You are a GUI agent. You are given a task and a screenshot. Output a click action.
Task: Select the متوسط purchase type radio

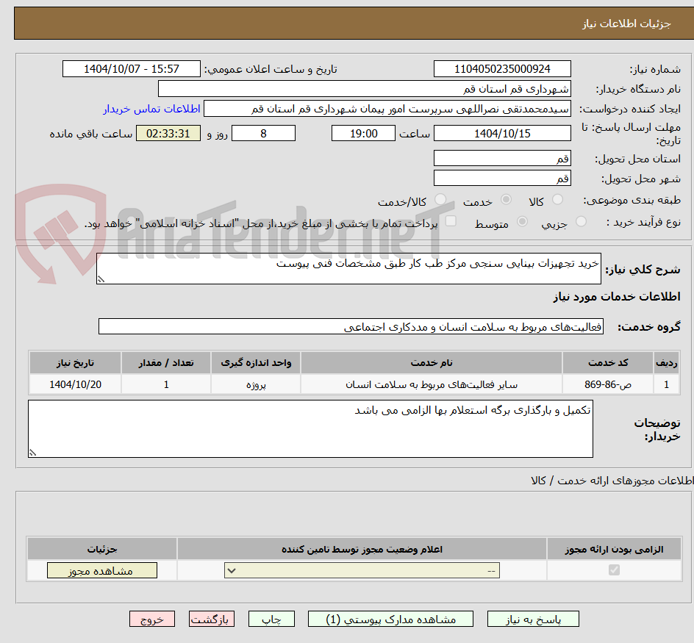[x=522, y=221]
